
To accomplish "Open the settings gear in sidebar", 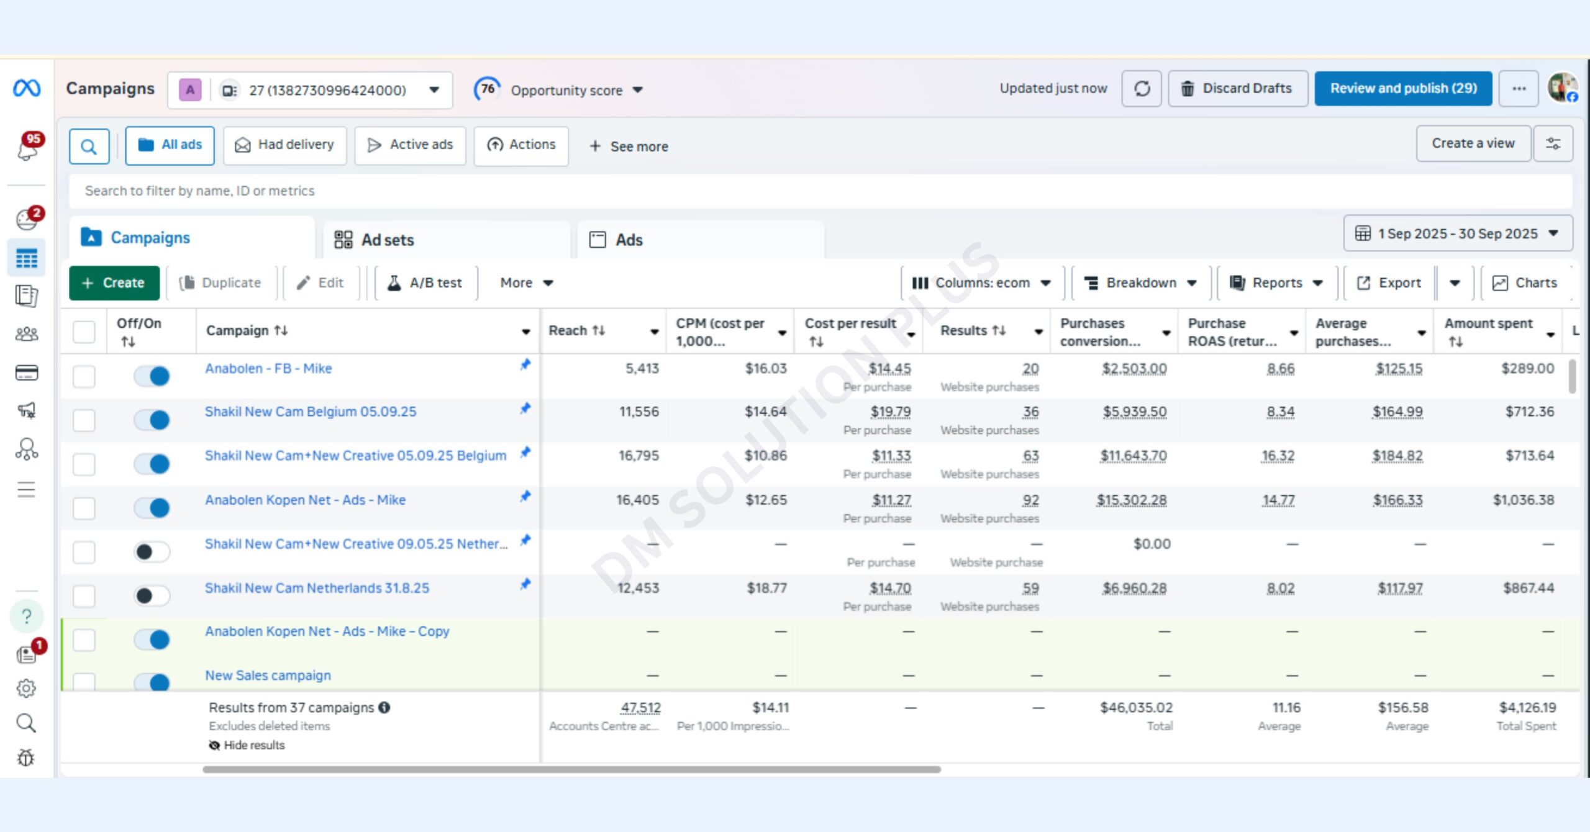I will (26, 688).
